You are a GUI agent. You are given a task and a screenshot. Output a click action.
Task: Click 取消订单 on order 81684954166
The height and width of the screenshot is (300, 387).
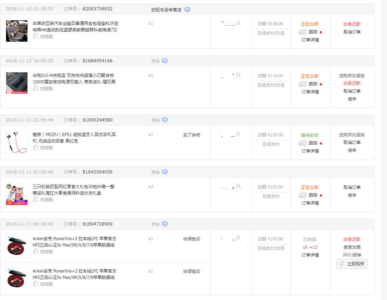click(x=352, y=91)
